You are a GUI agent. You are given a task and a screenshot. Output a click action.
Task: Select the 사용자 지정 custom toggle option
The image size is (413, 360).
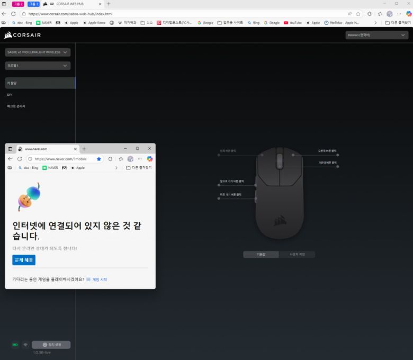(x=297, y=255)
